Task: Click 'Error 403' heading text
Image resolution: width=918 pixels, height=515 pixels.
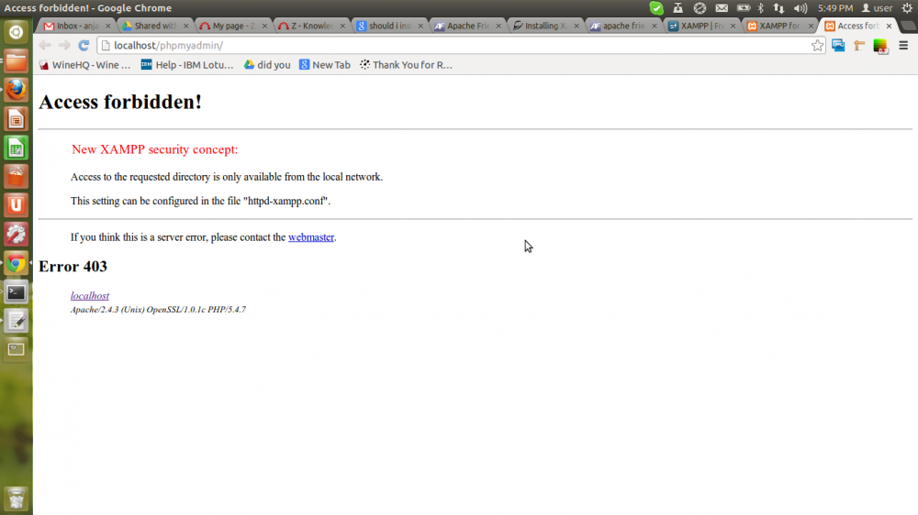Action: pos(73,267)
